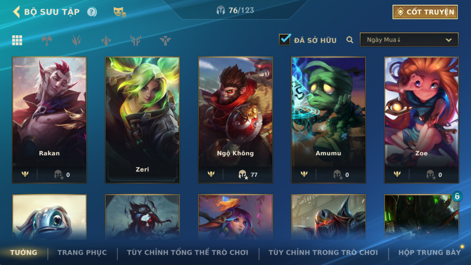The image size is (471, 265).
Task: Open the Tùy Chỉnh Trong Trò Chơi tab
Action: 323,253
